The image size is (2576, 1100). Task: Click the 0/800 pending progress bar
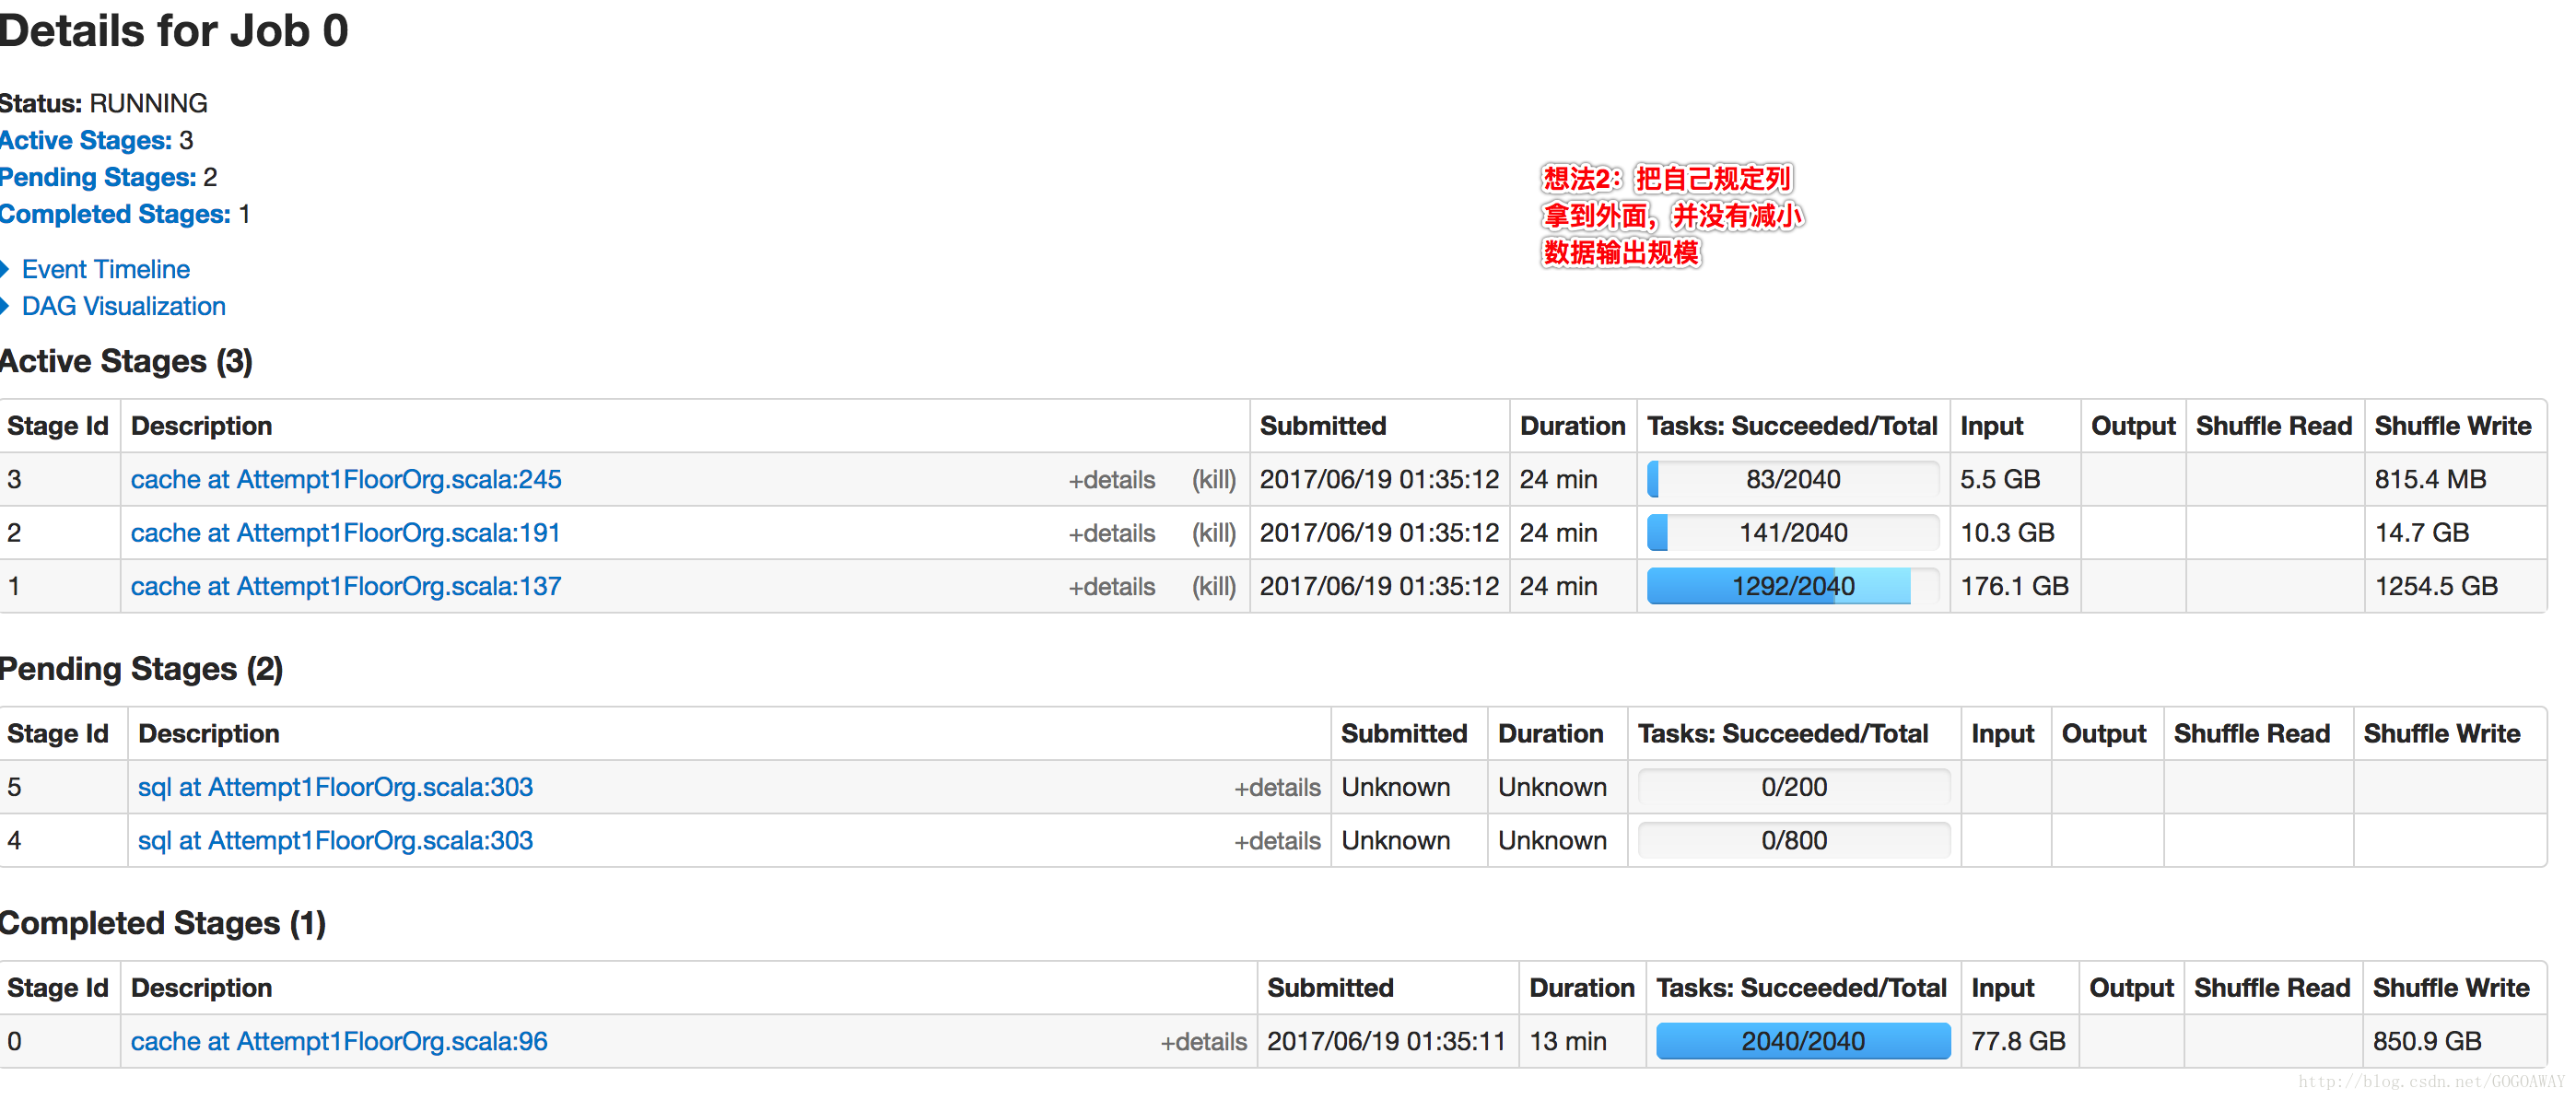click(x=1794, y=841)
